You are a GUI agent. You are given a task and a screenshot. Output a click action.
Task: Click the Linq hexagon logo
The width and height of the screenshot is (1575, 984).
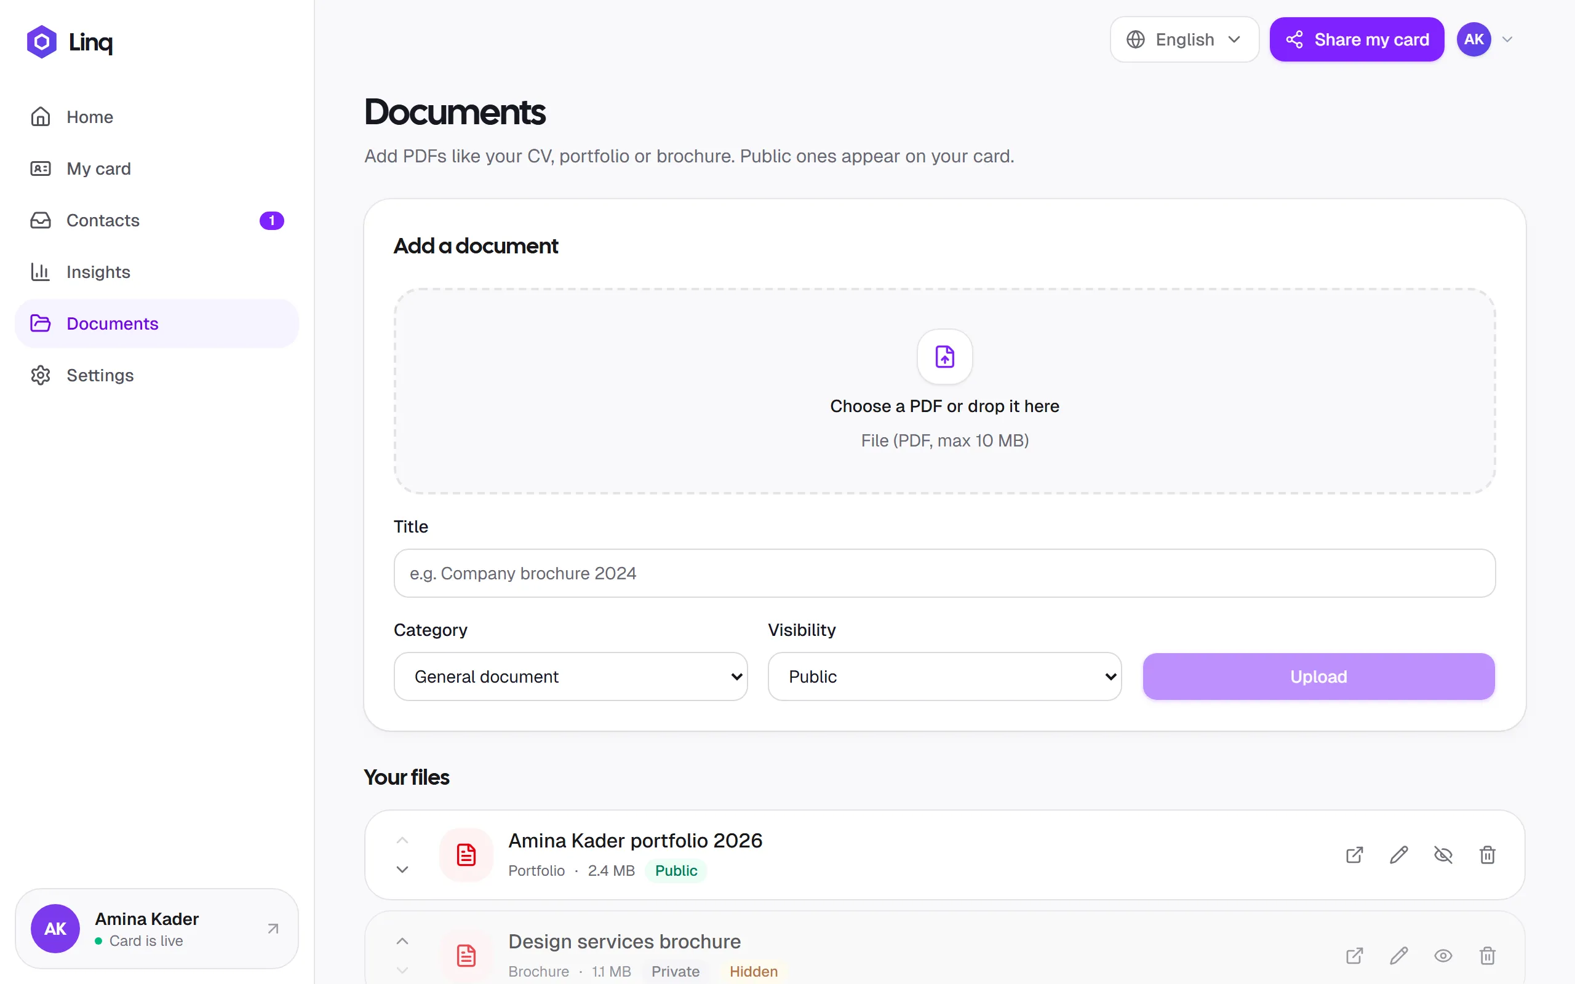(x=42, y=42)
